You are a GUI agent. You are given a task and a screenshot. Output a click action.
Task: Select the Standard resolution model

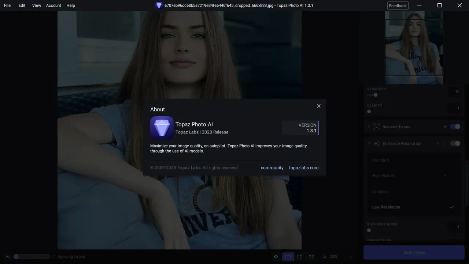414,160
